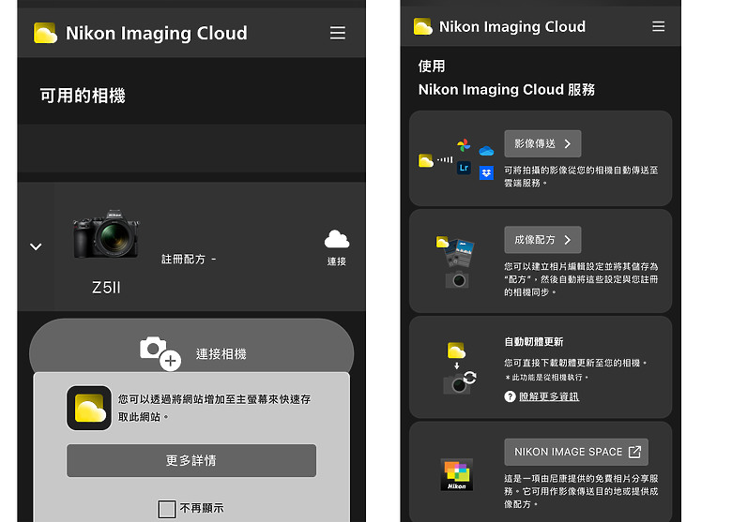Click the Google Photos icon
The image size is (732, 522).
click(x=464, y=145)
